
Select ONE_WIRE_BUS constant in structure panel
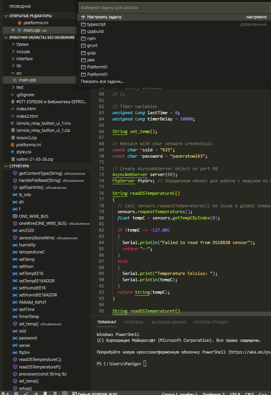[x=34, y=216]
